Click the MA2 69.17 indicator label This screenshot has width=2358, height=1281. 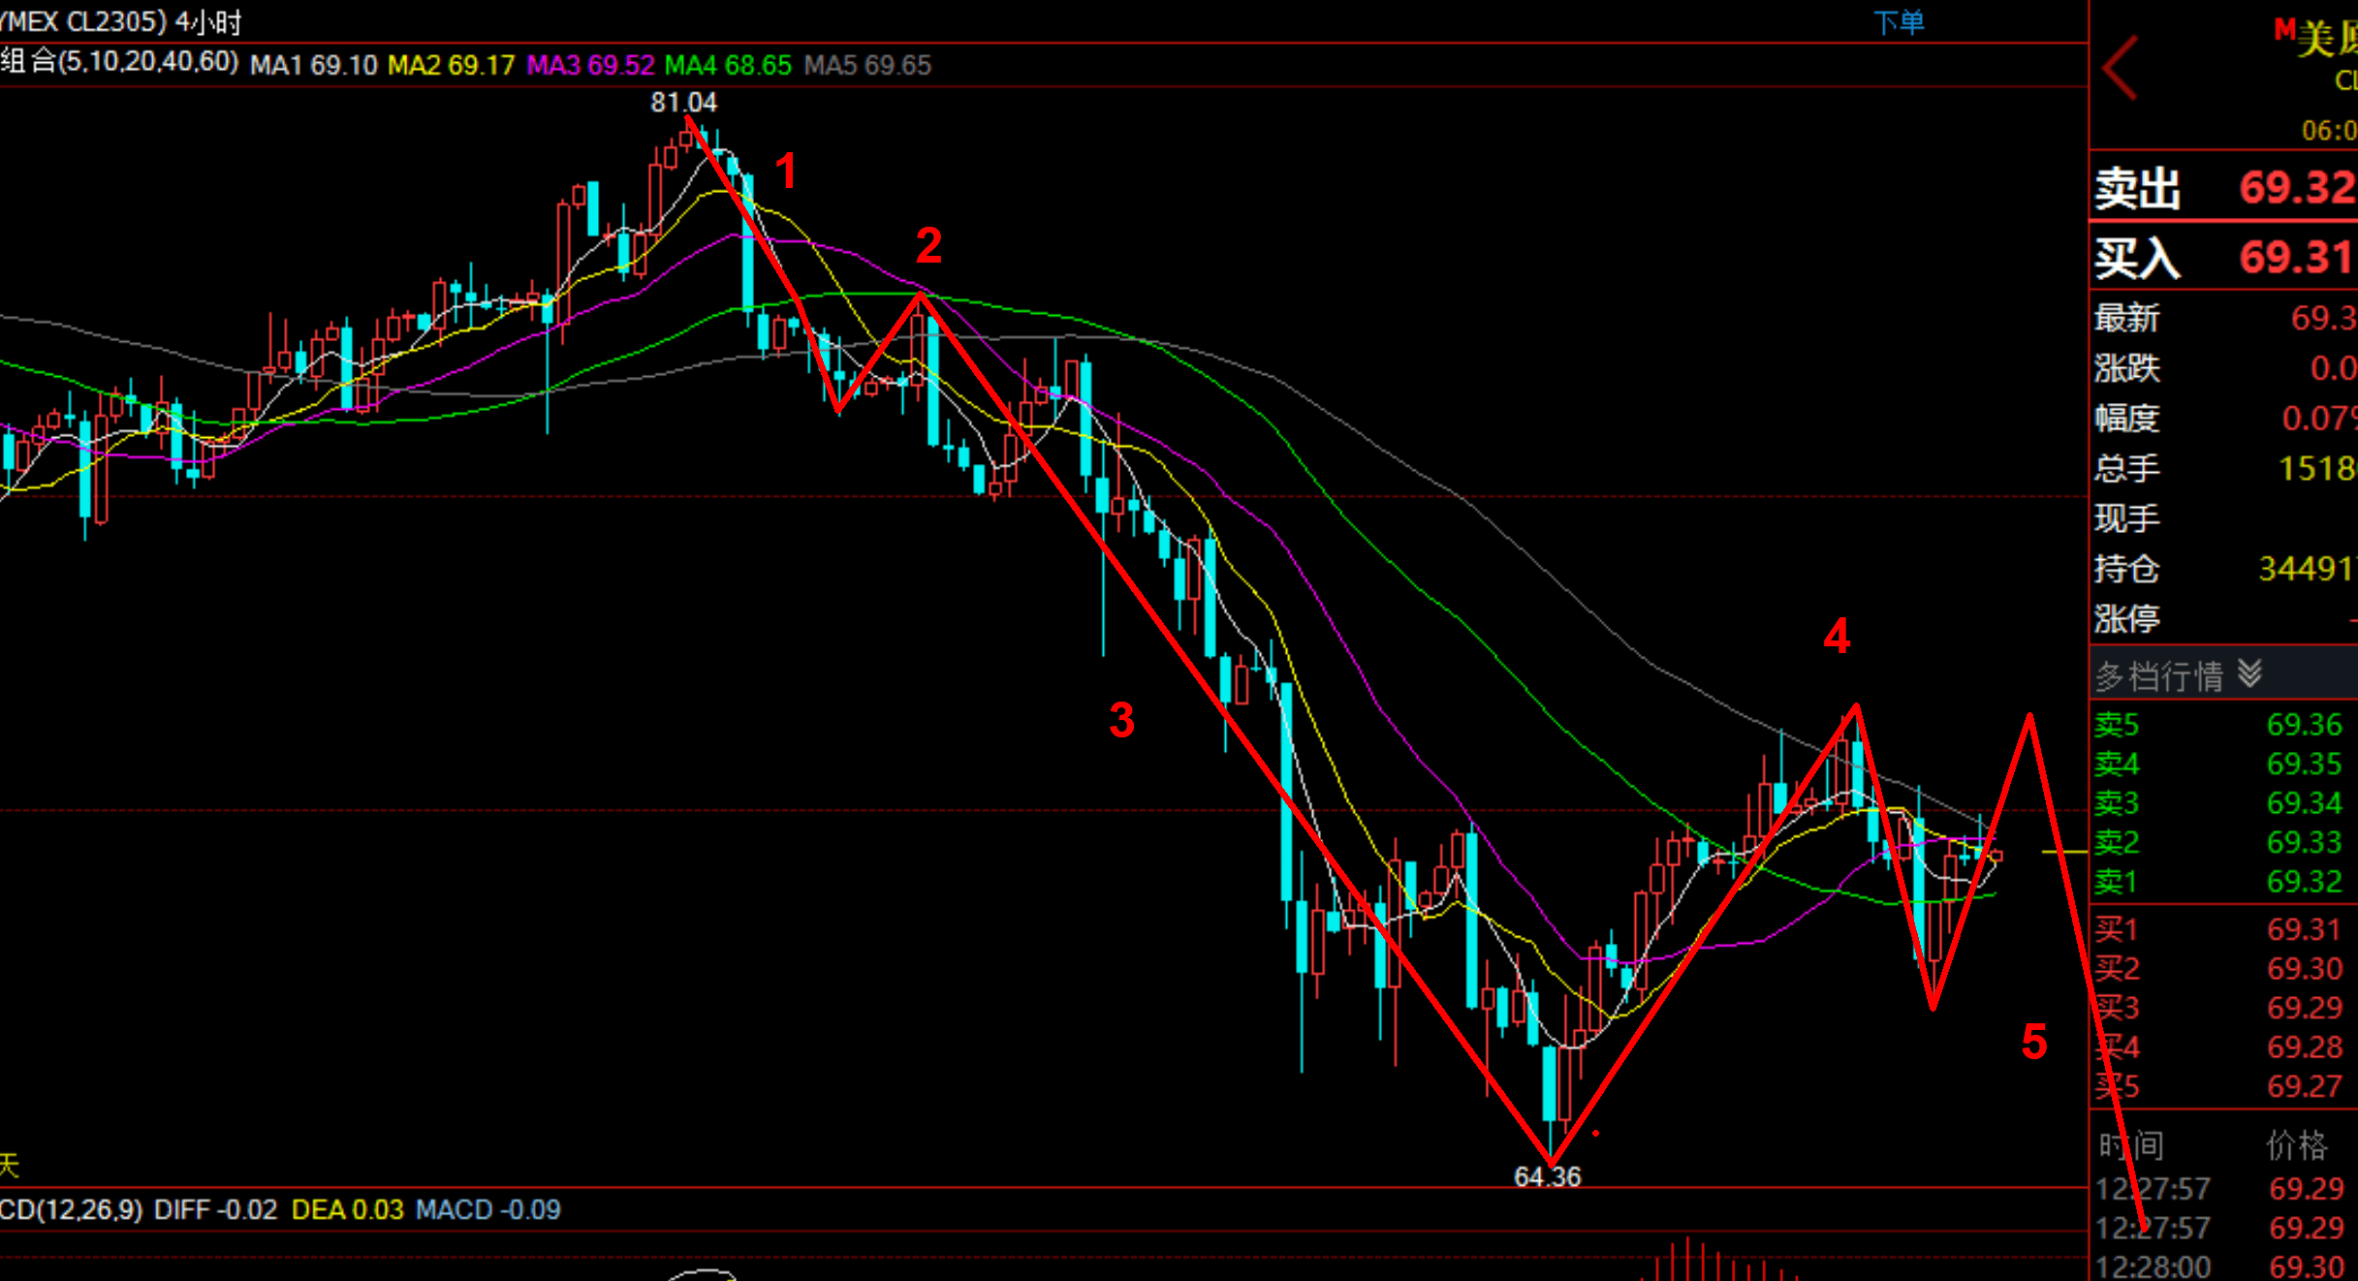[451, 65]
